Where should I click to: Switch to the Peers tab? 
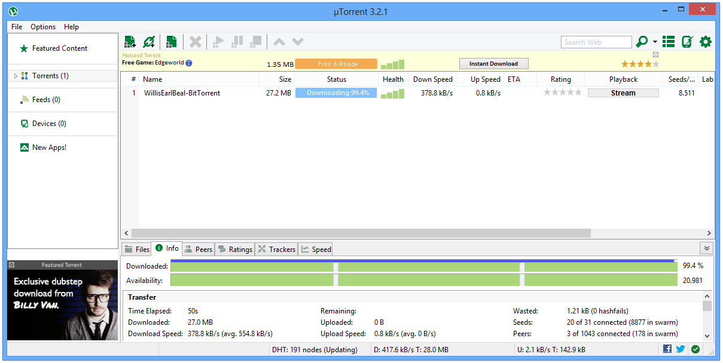tap(199, 249)
